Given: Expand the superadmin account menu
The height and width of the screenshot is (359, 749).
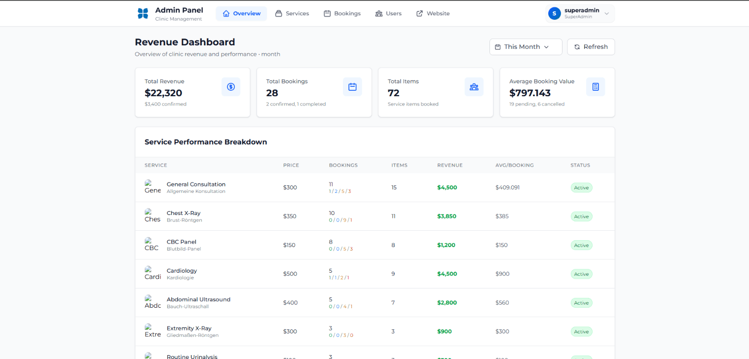Looking at the screenshot, I should (580, 14).
